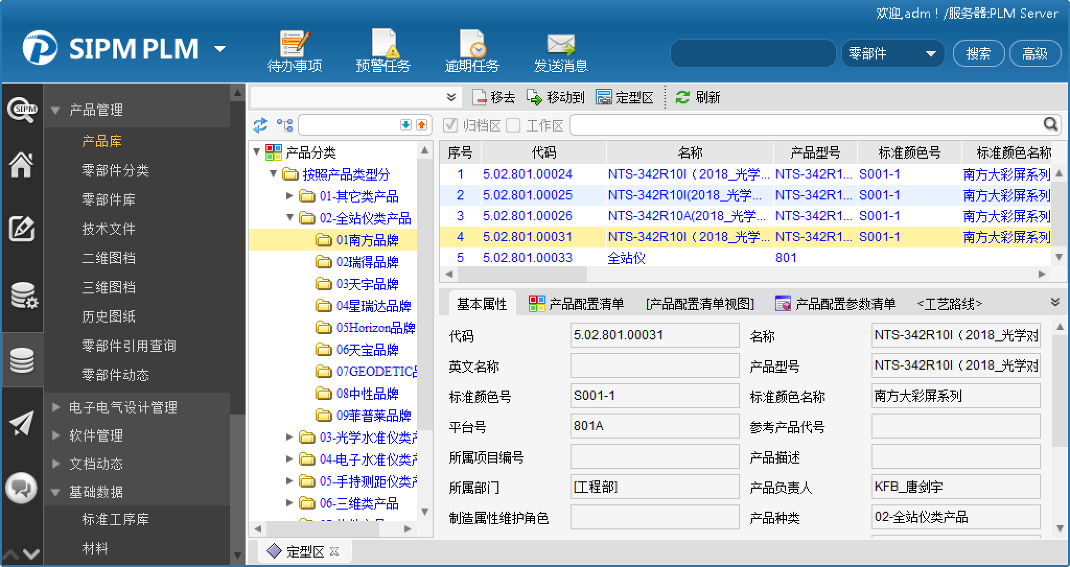Open the 产品配置参数清单 tab
The width and height of the screenshot is (1070, 567).
pyautogui.click(x=835, y=304)
